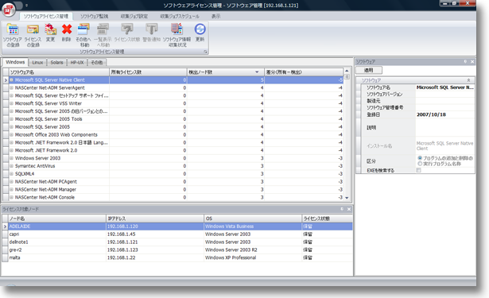Click the ソフトウェアバージョン value field
The height and width of the screenshot is (298, 489).
(x=444, y=94)
